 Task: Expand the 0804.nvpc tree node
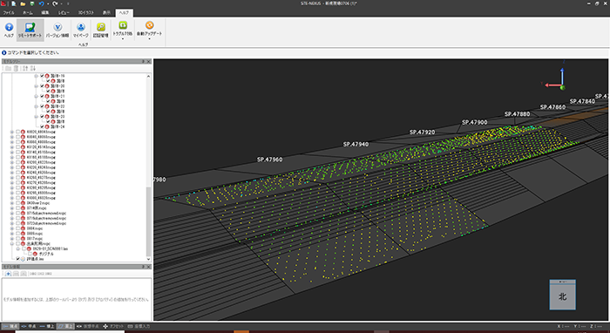point(12,228)
